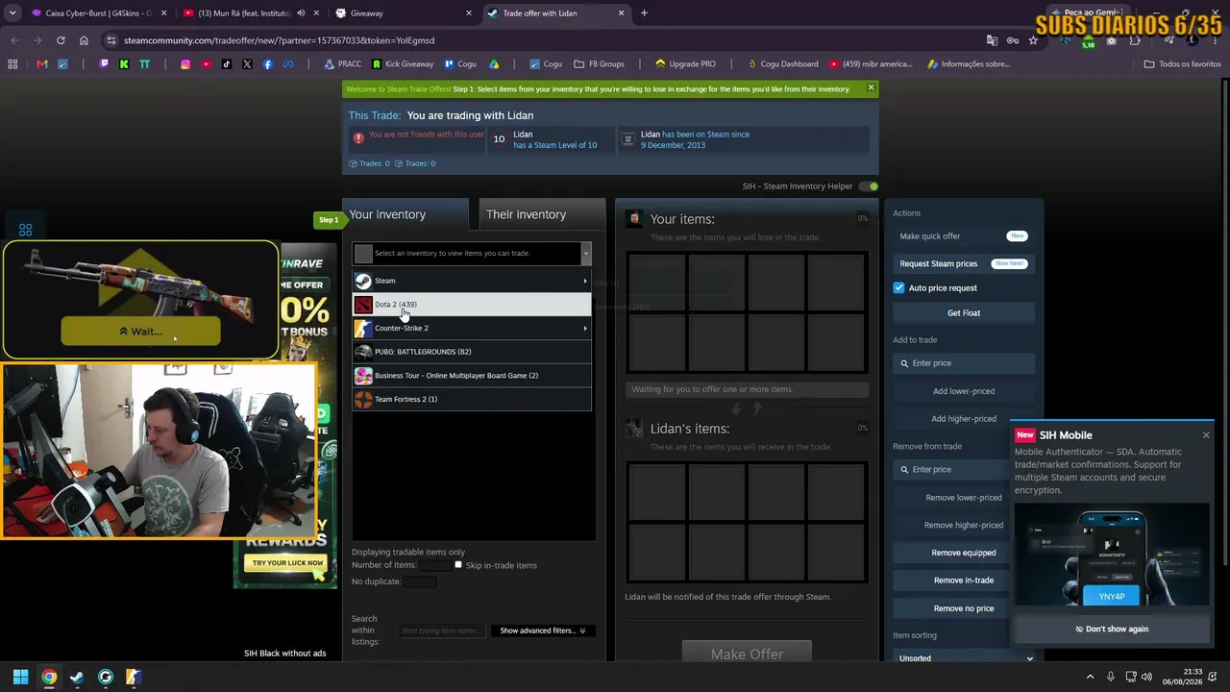Click Make quick offer
The image size is (1230, 692).
pyautogui.click(x=964, y=236)
